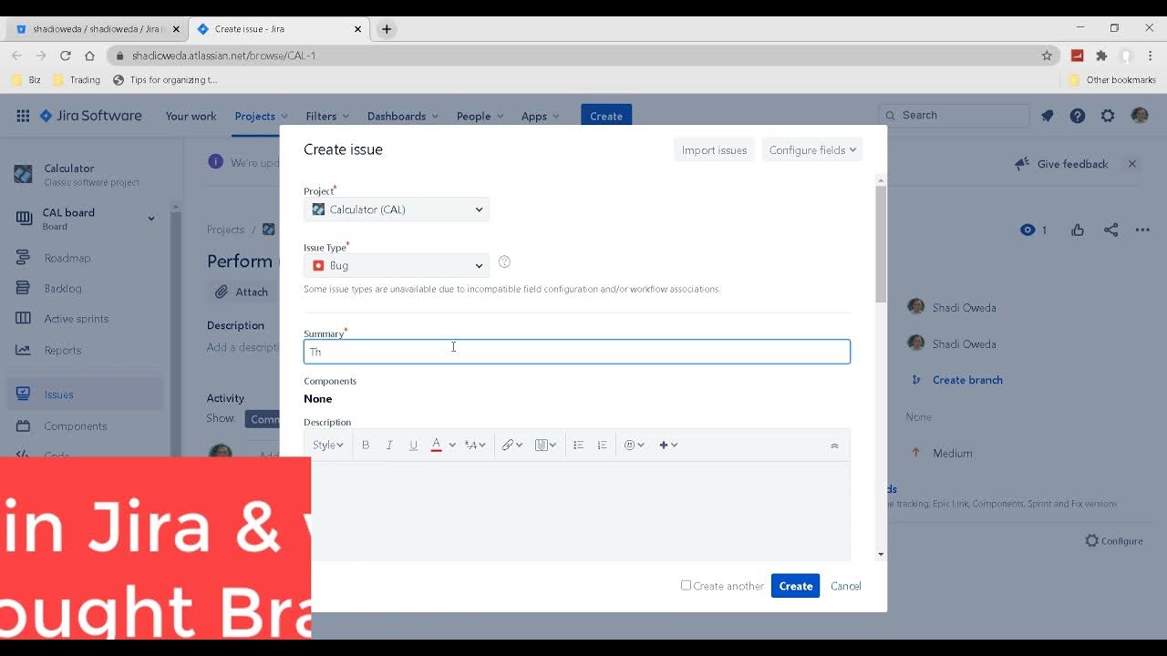Open the Apps menu
The height and width of the screenshot is (656, 1167).
click(540, 116)
